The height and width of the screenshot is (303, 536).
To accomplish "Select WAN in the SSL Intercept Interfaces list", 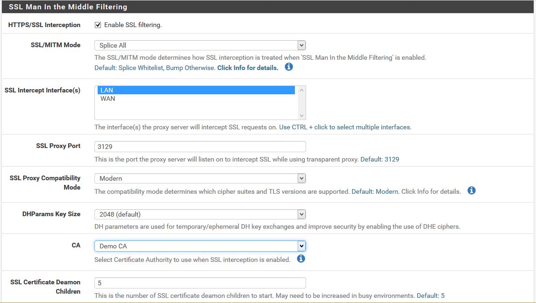I will (x=140, y=98).
